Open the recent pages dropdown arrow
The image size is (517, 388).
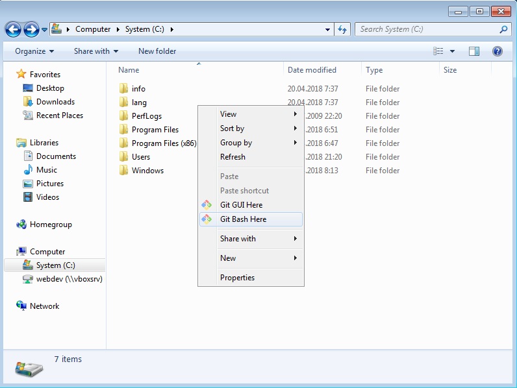pyautogui.click(x=44, y=30)
